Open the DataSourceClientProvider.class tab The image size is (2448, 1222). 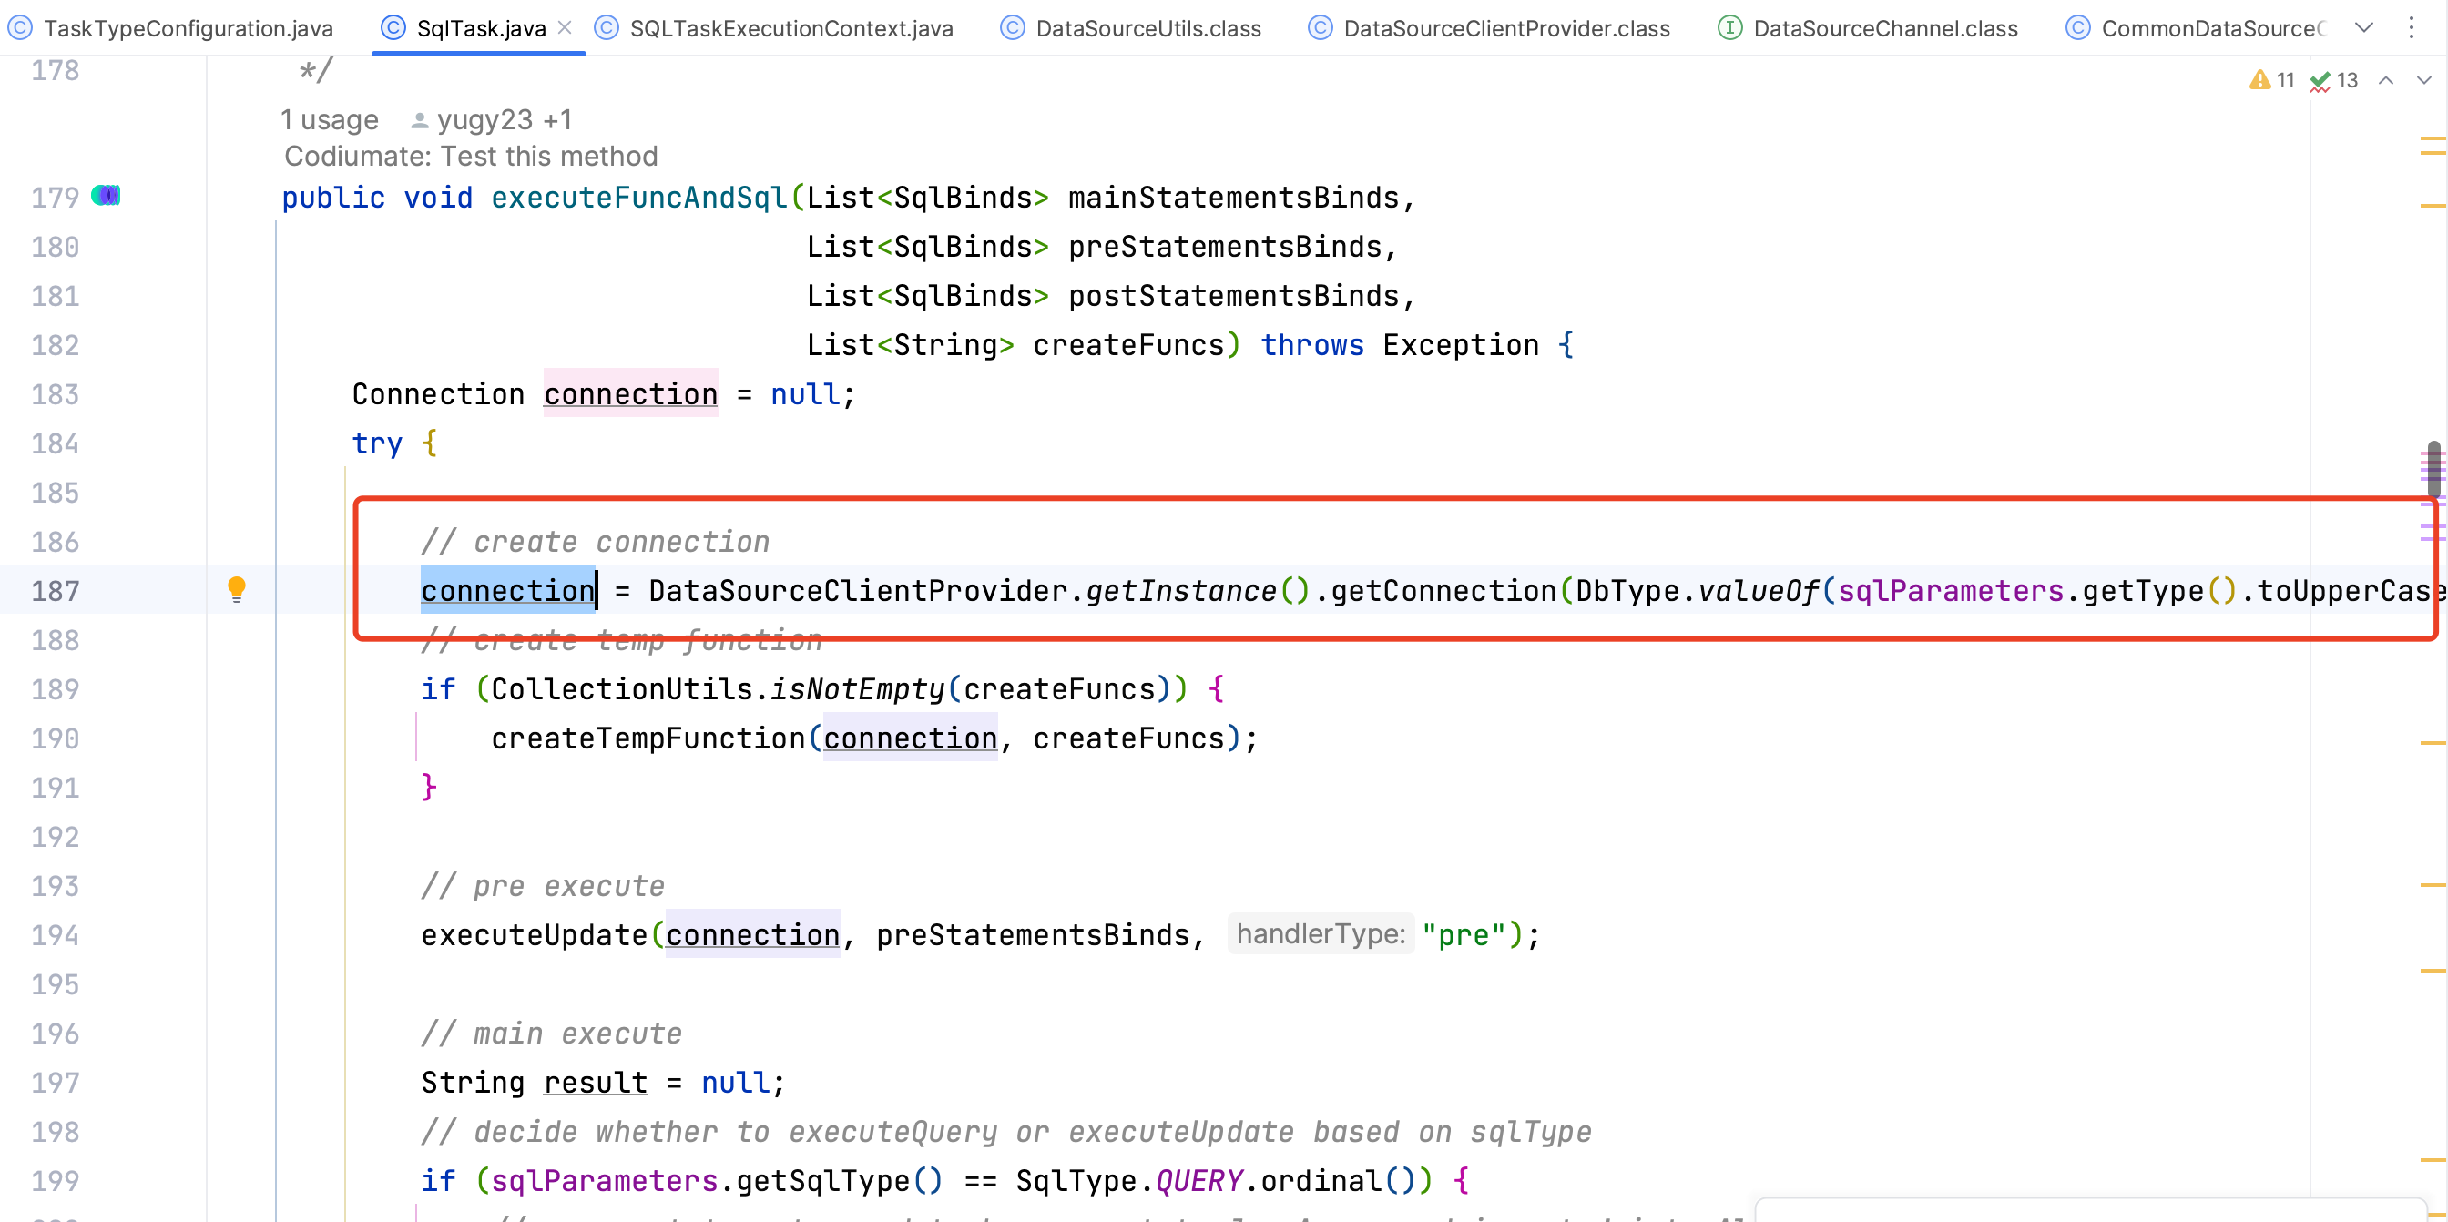pos(1489,28)
